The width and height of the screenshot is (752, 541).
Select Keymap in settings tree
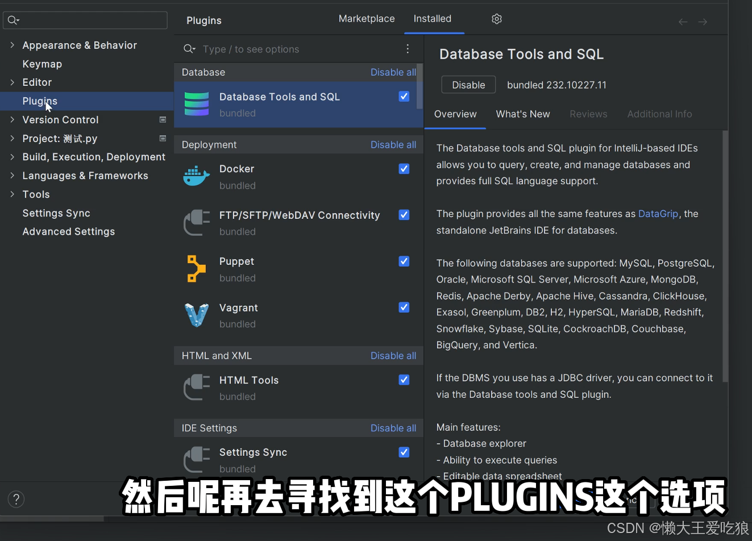(42, 64)
